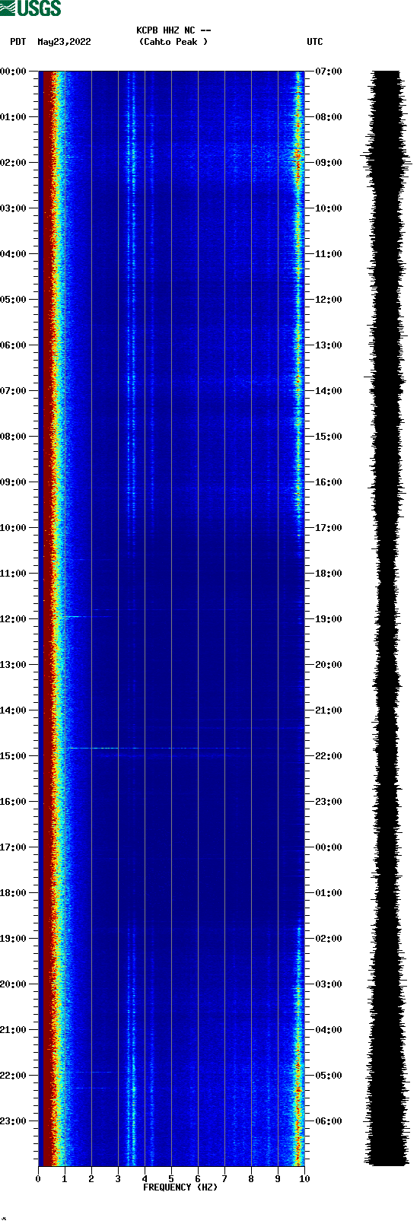420x1227 pixels.
Task: Click the 09:00 PDT time label
Action: (14, 482)
